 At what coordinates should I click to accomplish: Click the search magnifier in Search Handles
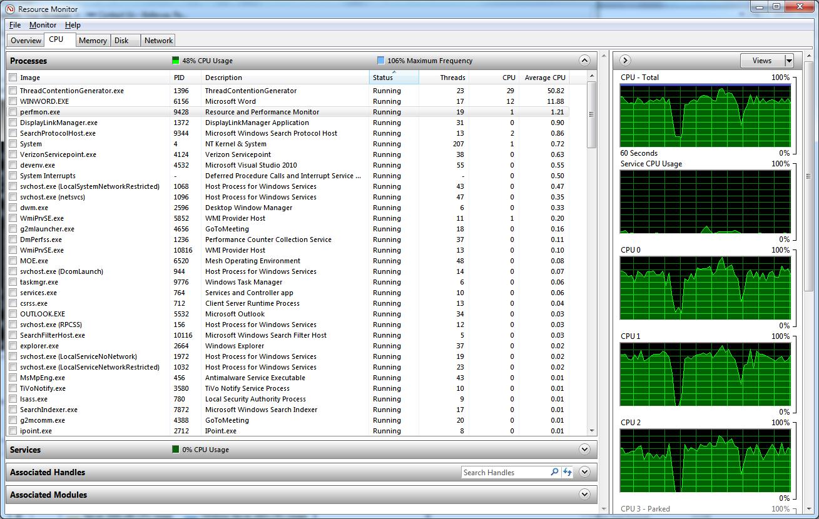tap(554, 472)
